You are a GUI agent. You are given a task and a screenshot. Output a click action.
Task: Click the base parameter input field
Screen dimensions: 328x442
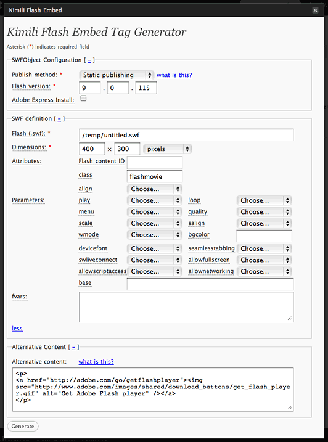pos(210,284)
